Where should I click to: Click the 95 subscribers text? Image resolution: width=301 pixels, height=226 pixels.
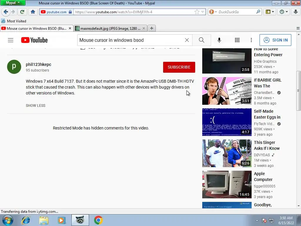37,70
